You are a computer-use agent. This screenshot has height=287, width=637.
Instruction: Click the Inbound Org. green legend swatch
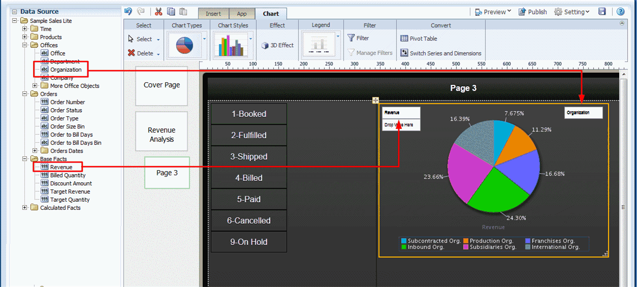coord(404,247)
